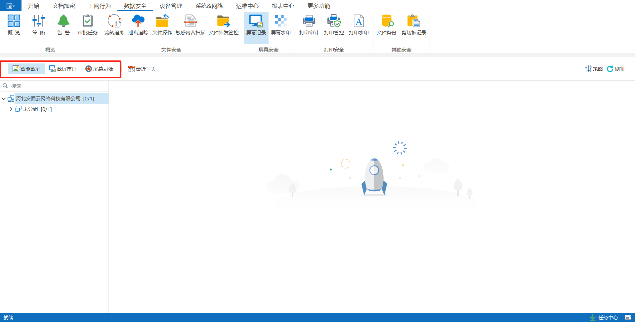The height and width of the screenshot is (322, 635).
Task: Open 泄密追踪 leak tracking
Action: pyautogui.click(x=138, y=25)
